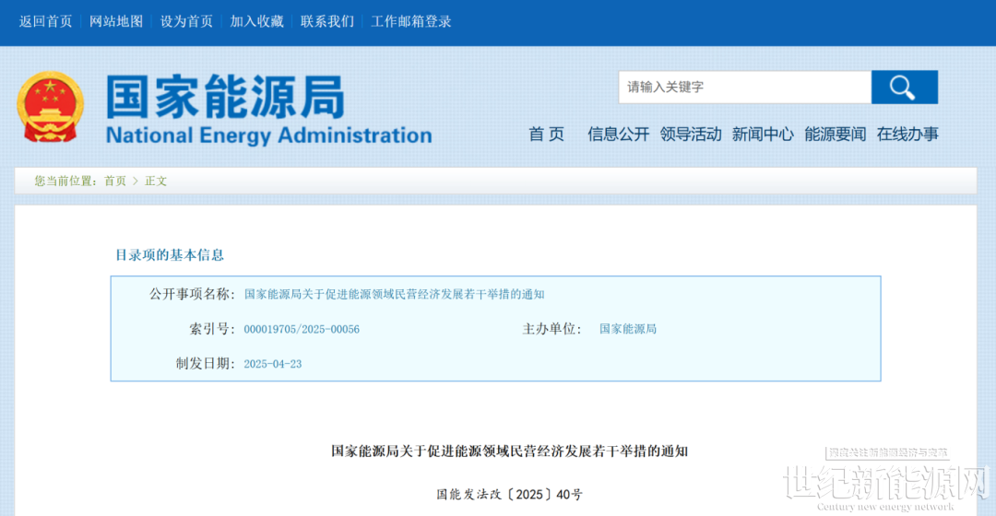Click the 公开事项名称 field label
Image resolution: width=996 pixels, height=516 pixels.
(x=193, y=294)
